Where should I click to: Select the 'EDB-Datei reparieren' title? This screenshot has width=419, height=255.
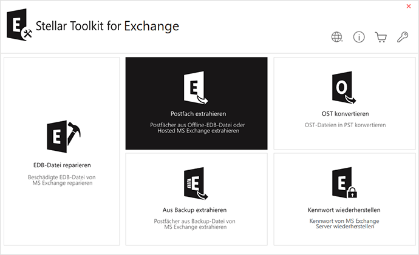point(62,165)
